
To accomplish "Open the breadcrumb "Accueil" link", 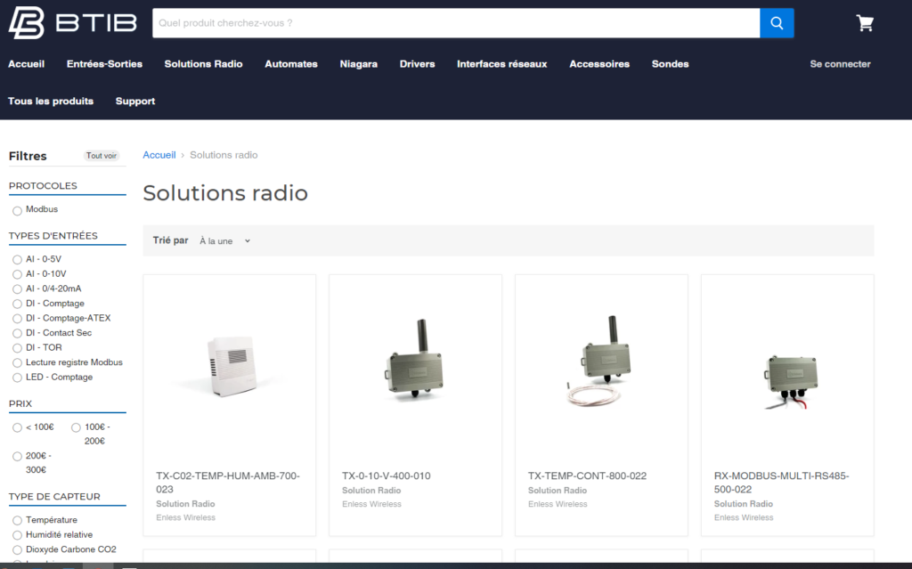I will pos(159,154).
